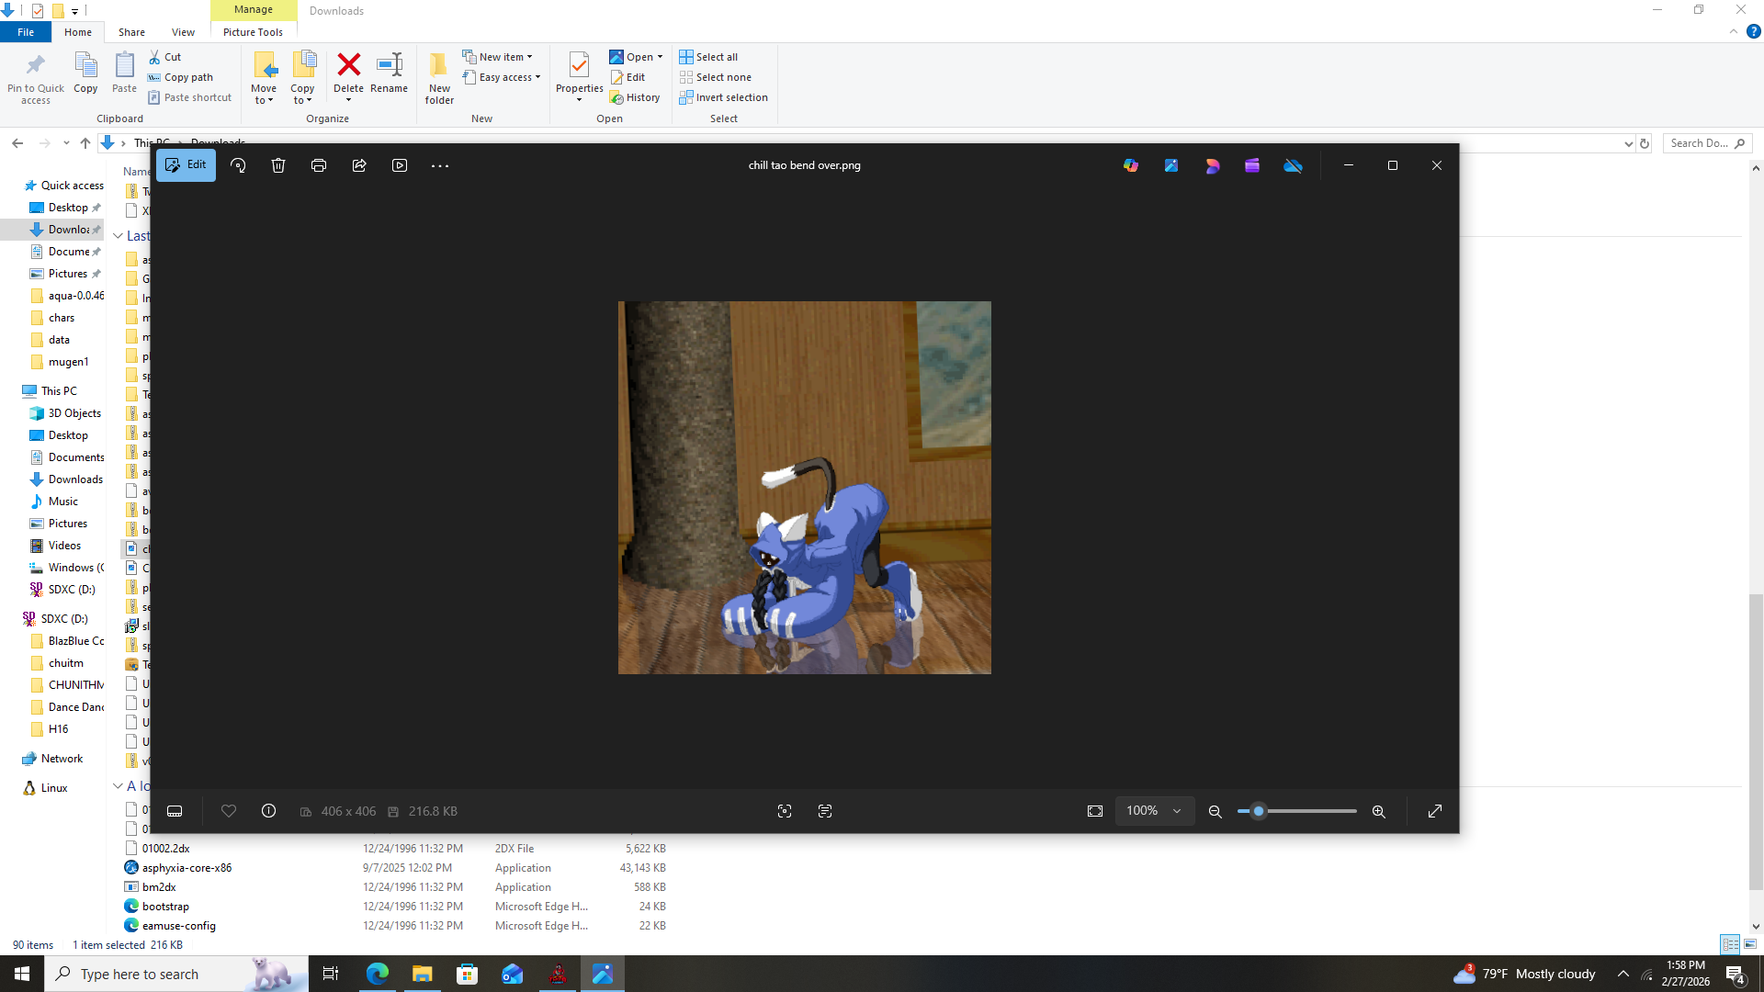Toggle fit-to-window view button
The height and width of the screenshot is (992, 1764).
[1095, 811]
